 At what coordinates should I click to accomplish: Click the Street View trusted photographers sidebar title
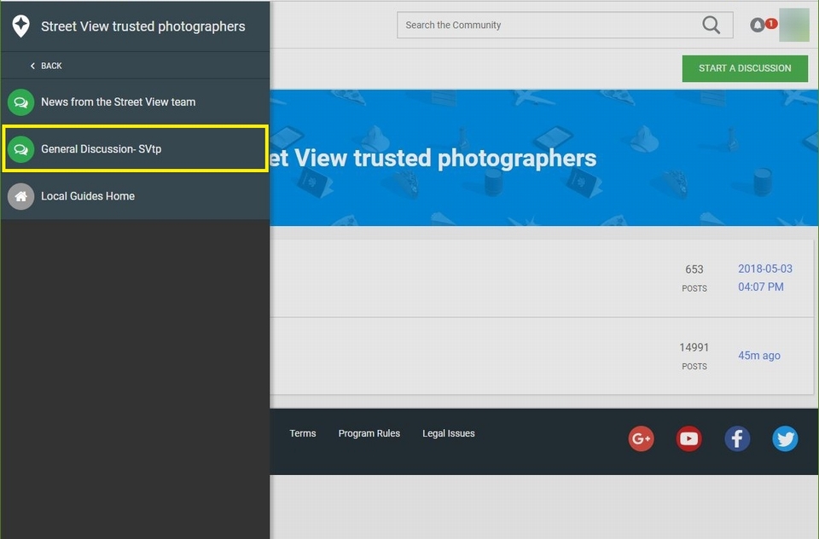142,26
